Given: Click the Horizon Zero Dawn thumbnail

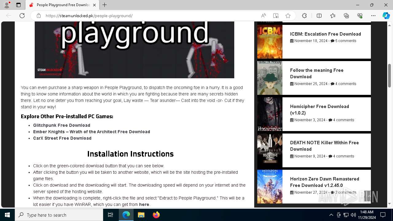Looking at the screenshot, I should point(270,187).
